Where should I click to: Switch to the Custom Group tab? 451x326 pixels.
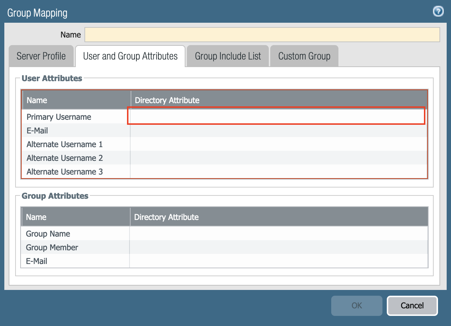pos(304,56)
